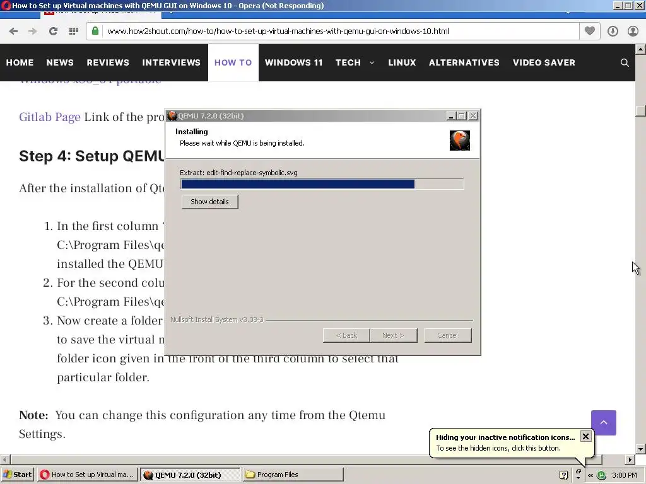Open Opera downloads panel

[613, 32]
